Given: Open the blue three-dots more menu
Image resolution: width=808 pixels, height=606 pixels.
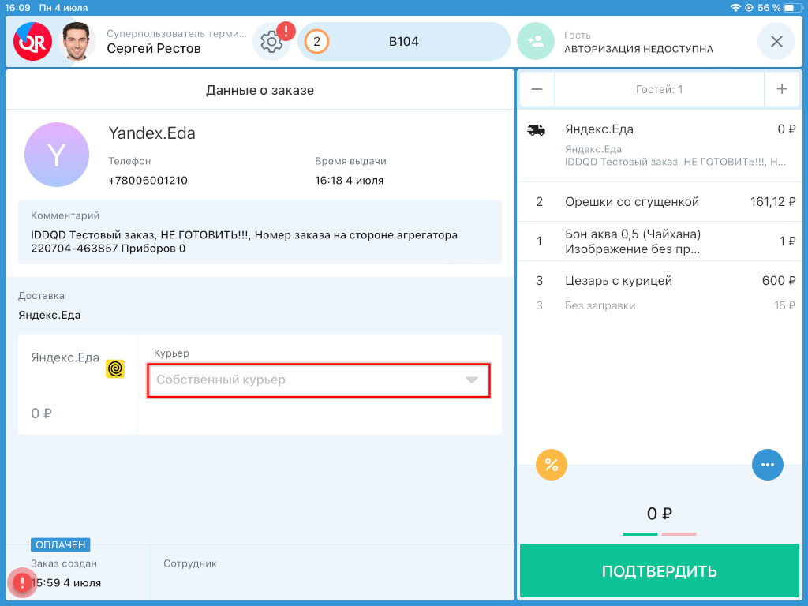Looking at the screenshot, I should [x=767, y=465].
